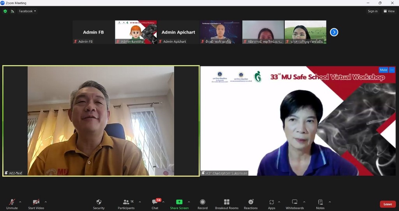The height and width of the screenshot is (211, 399).
Task: Open the Facebook live stream dropdown
Action: click(x=27, y=11)
